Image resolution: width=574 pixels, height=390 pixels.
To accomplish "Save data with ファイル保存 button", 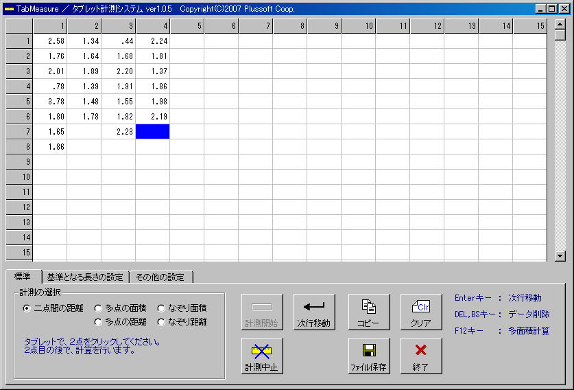I will pyautogui.click(x=369, y=356).
